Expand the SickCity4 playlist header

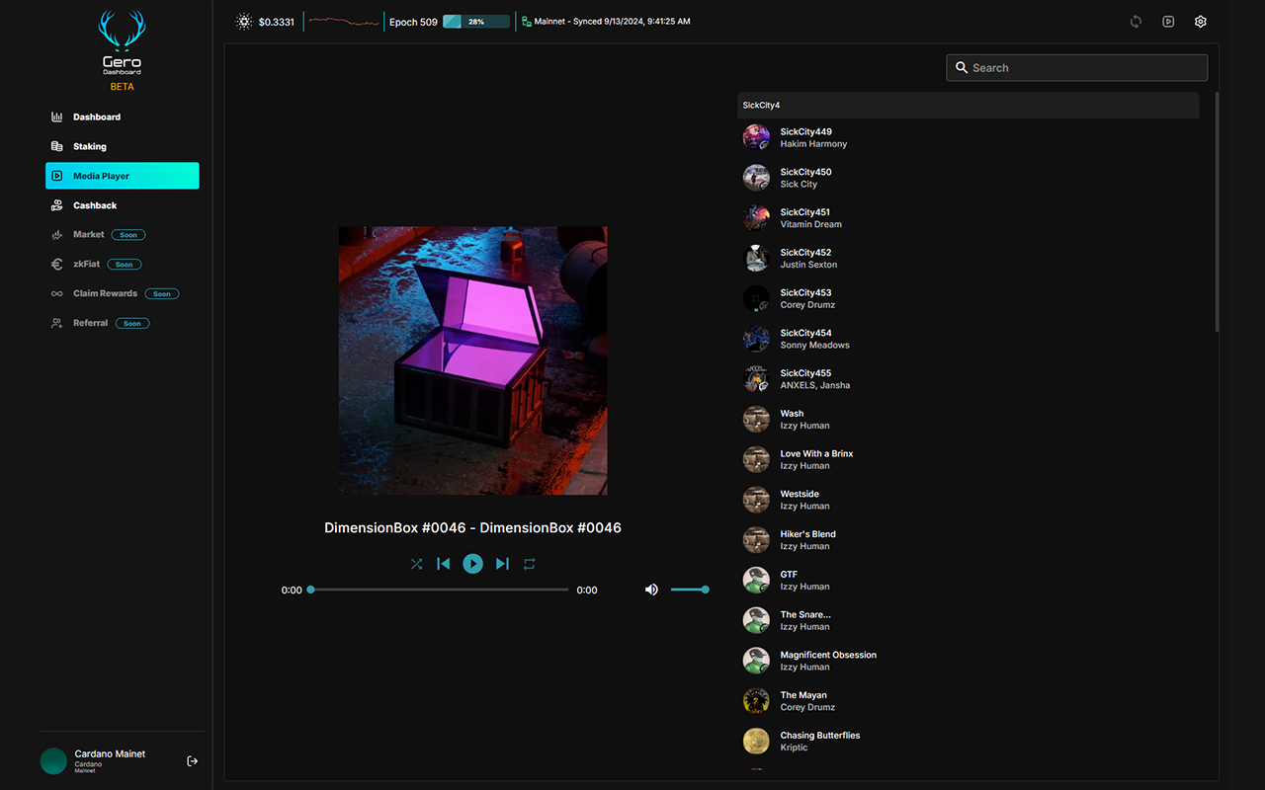968,105
